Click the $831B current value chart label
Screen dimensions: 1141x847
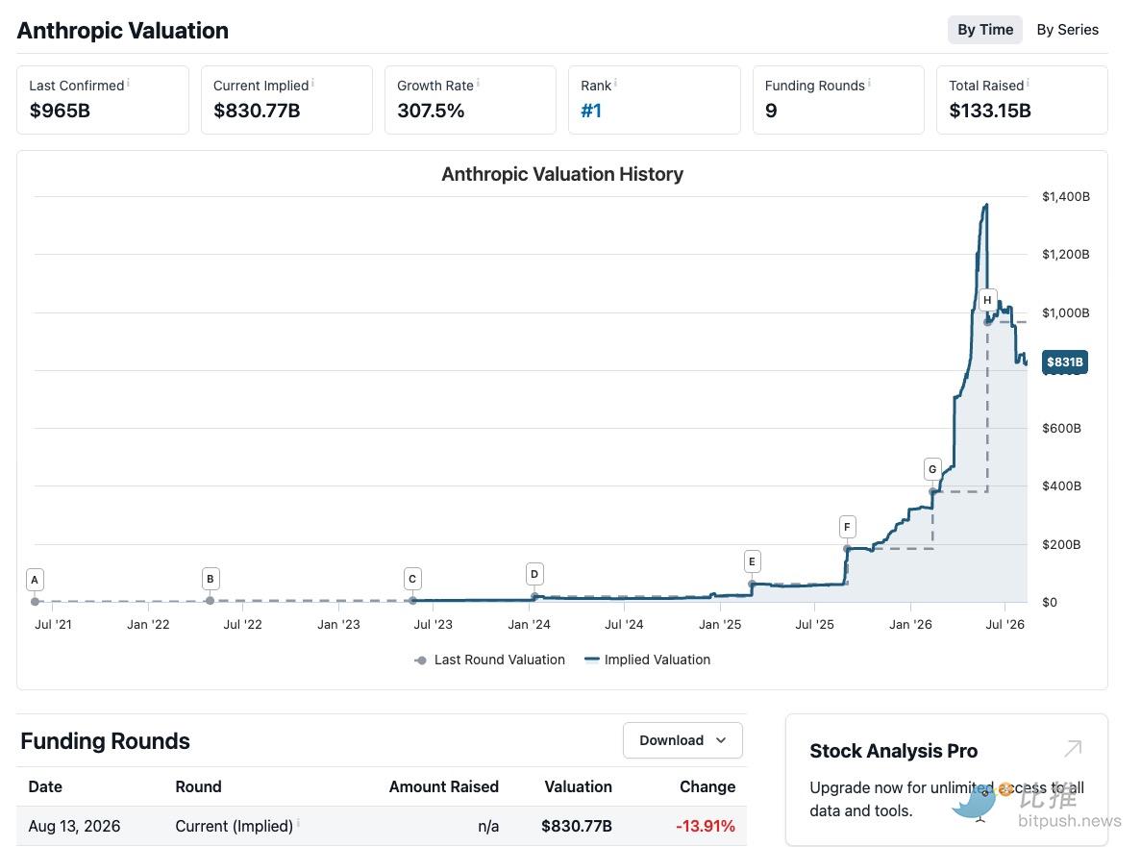(1065, 361)
